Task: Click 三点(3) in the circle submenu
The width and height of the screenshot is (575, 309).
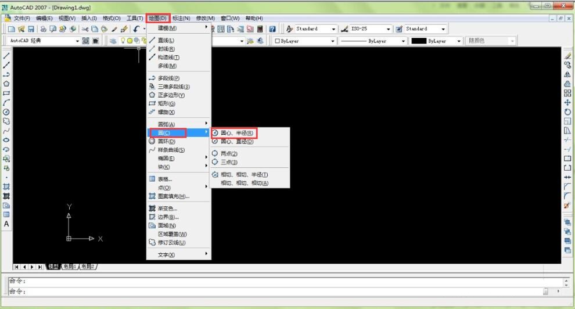Action: click(229, 162)
